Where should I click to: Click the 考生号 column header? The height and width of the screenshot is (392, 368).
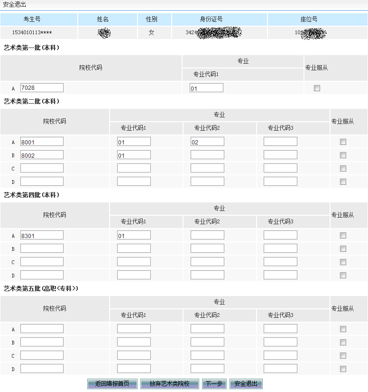32,19
